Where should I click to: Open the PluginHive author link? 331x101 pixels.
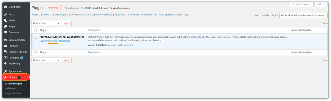click(111, 45)
